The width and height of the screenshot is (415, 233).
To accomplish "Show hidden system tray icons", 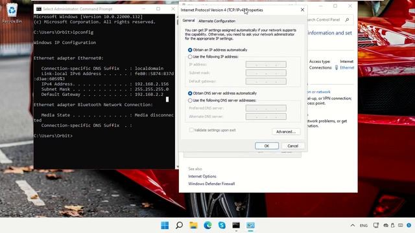I will 353,225.
